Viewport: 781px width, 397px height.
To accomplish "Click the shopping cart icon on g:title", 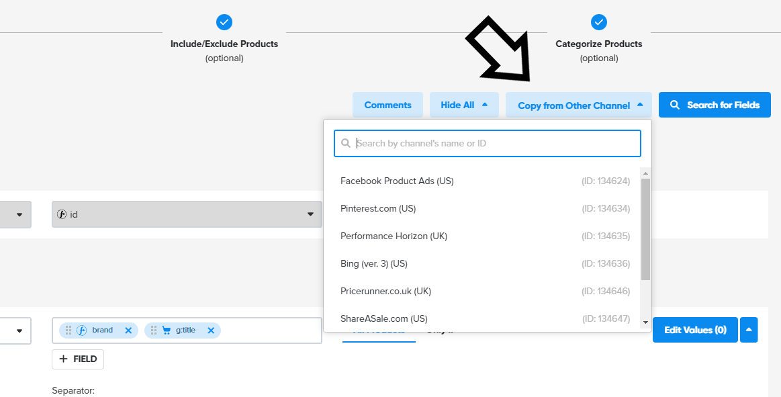I will [x=166, y=330].
